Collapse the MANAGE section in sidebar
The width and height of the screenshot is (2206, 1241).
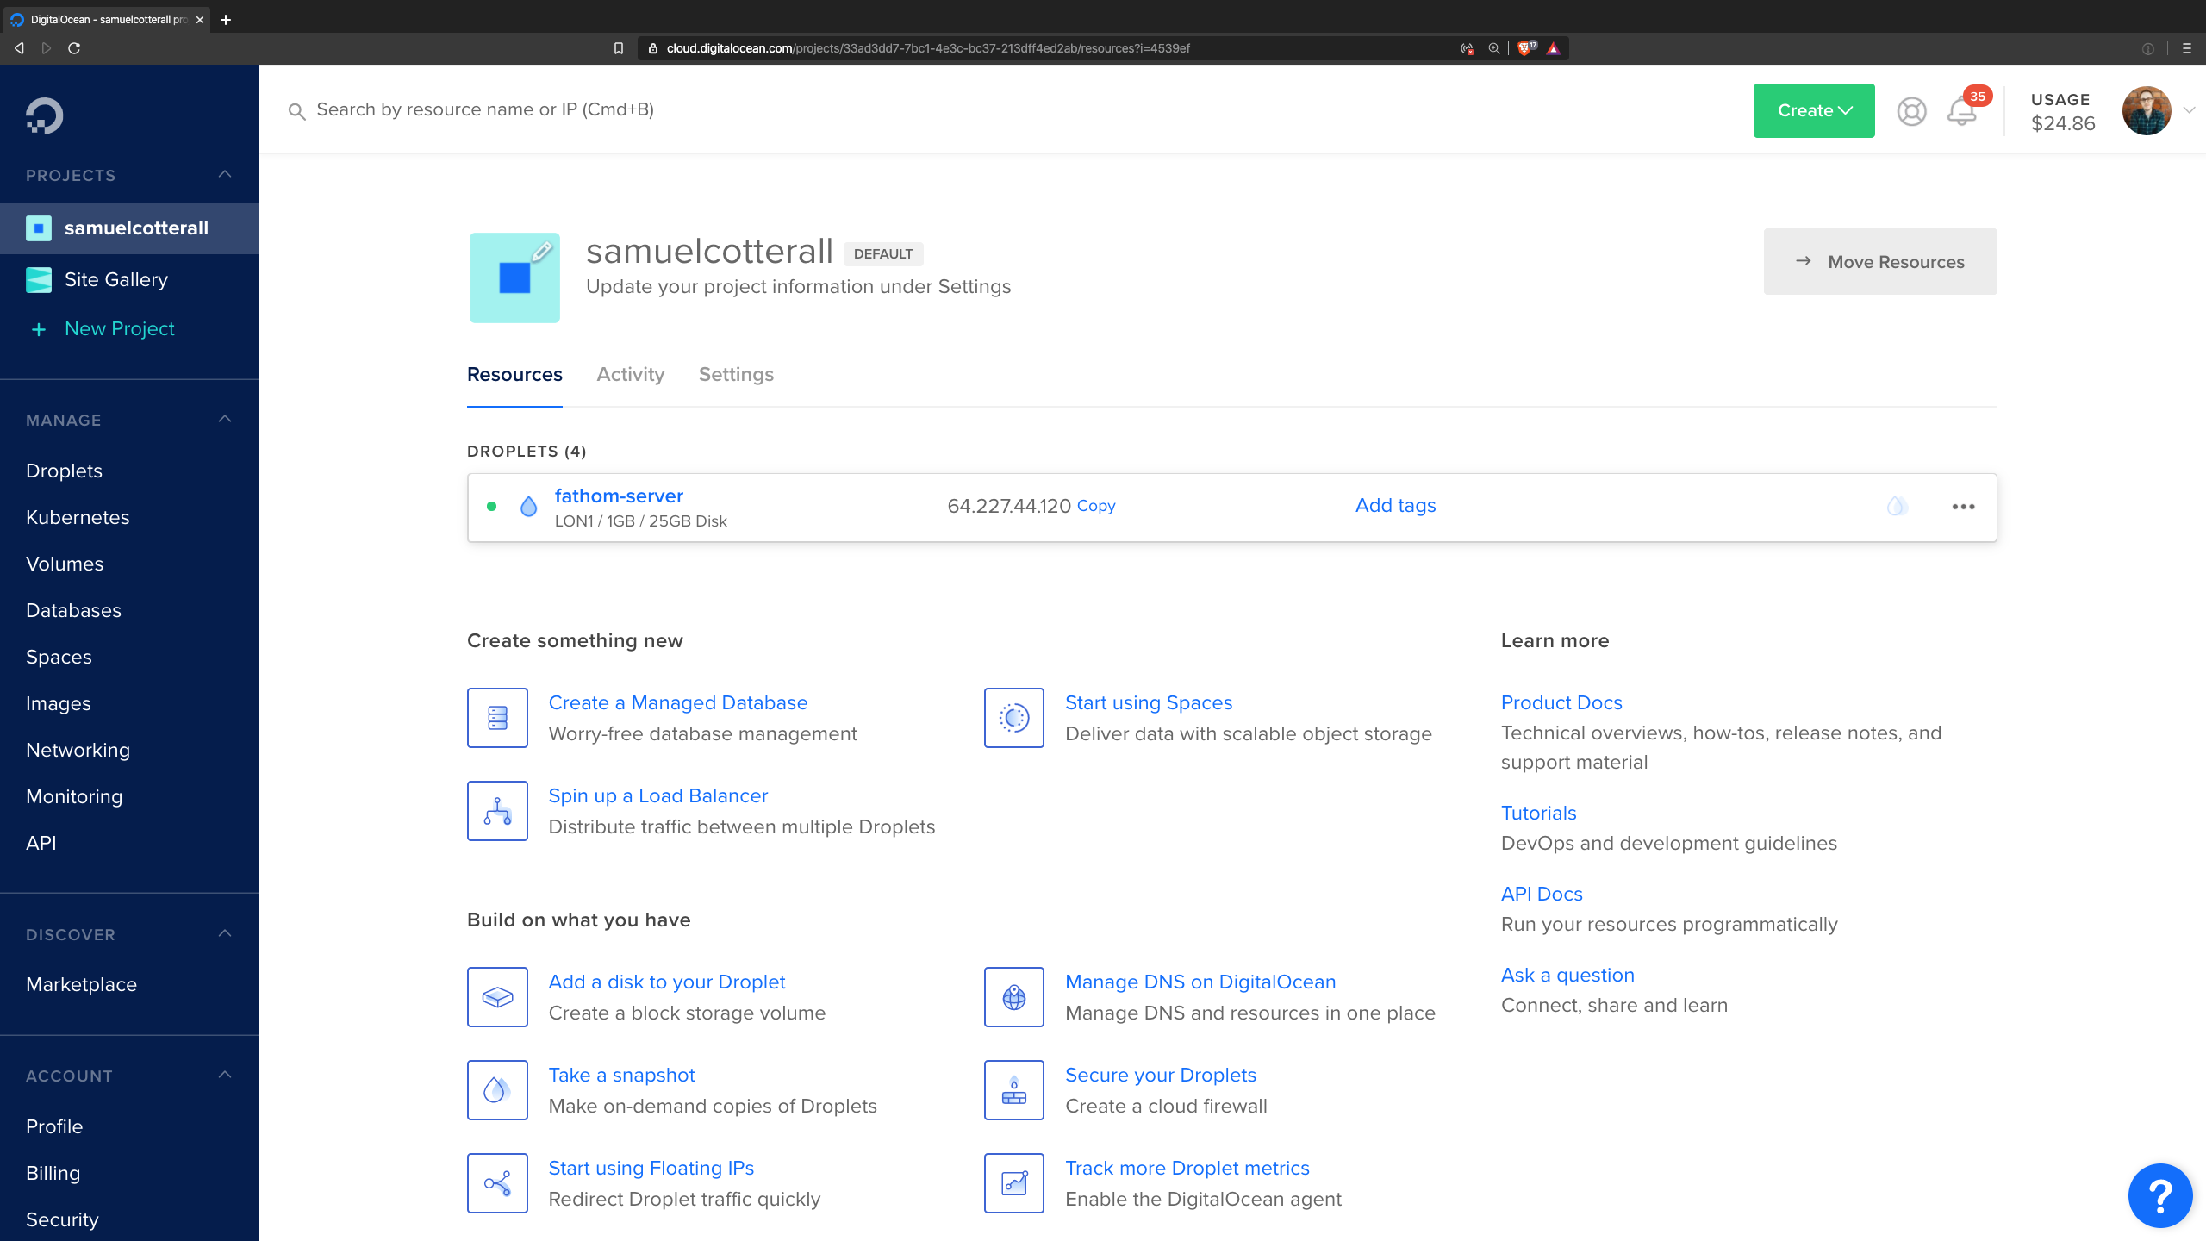(224, 419)
